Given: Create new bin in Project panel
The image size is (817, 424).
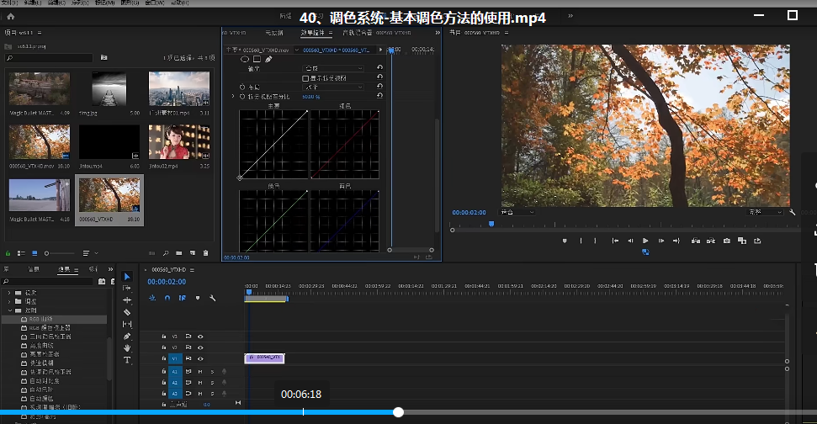Looking at the screenshot, I should [x=178, y=253].
